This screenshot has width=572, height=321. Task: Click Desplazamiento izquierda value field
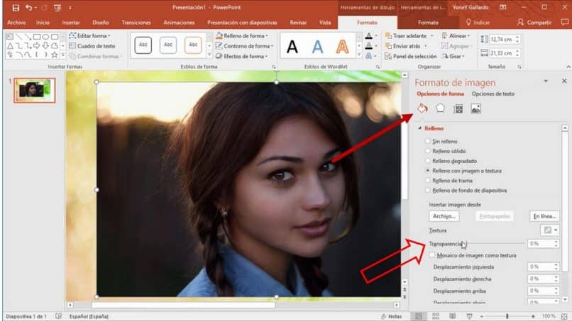click(540, 266)
